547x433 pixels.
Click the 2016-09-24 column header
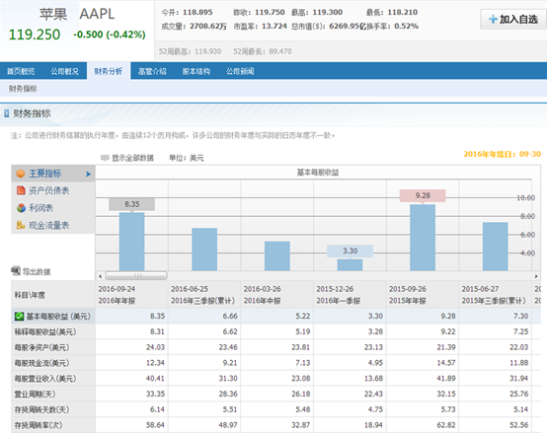click(x=131, y=295)
